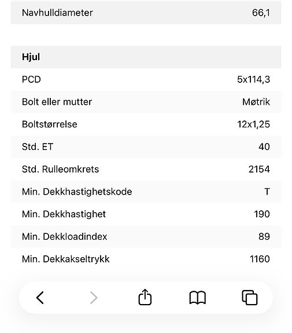Select the PCD row label

click(31, 79)
